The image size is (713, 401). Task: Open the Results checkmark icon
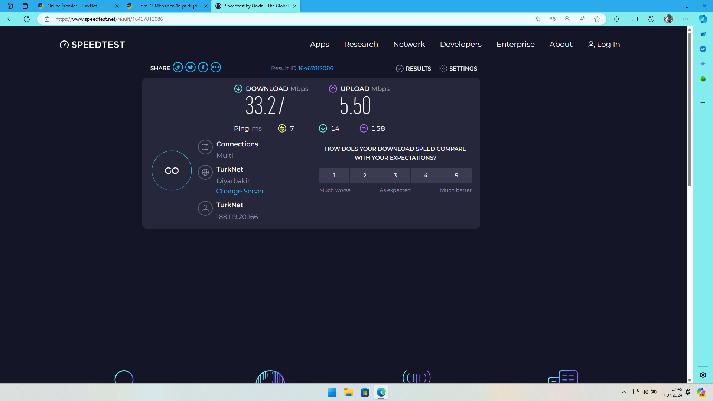coord(400,68)
